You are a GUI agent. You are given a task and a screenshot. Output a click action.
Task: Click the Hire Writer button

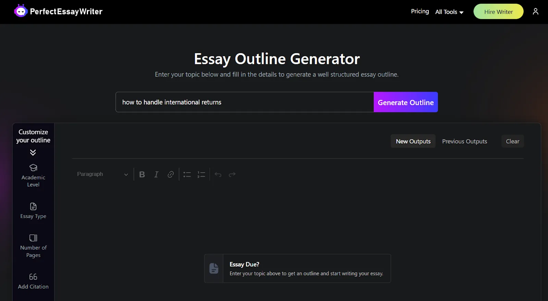pos(498,12)
